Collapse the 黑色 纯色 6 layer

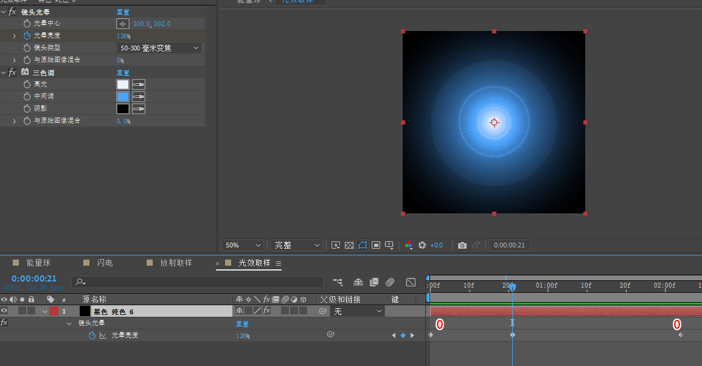click(x=45, y=311)
